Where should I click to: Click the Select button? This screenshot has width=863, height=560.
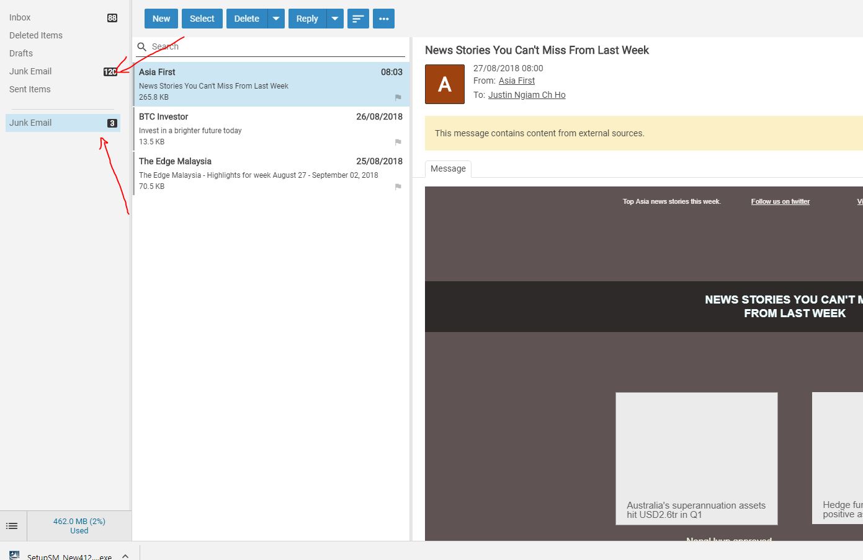click(202, 19)
